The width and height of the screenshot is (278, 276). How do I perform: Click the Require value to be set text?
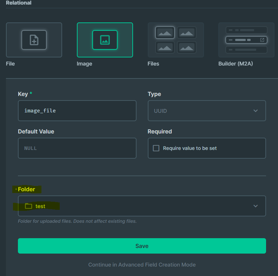click(190, 148)
